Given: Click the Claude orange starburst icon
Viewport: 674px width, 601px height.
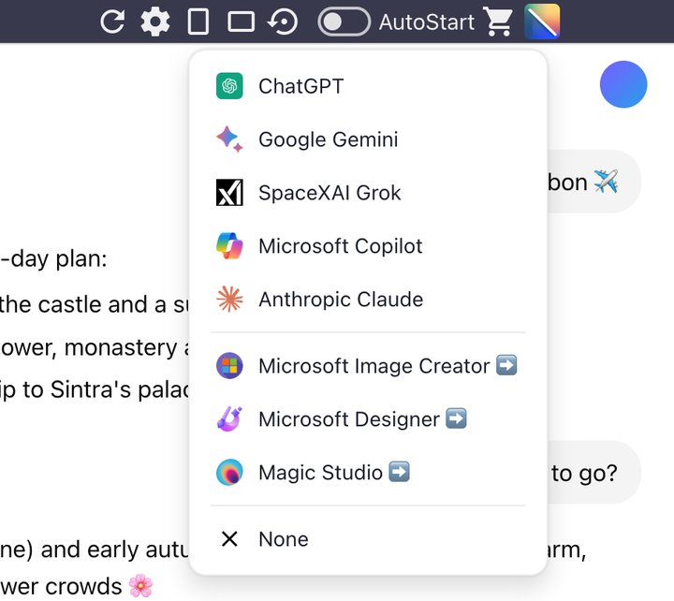Looking at the screenshot, I should pyautogui.click(x=229, y=300).
